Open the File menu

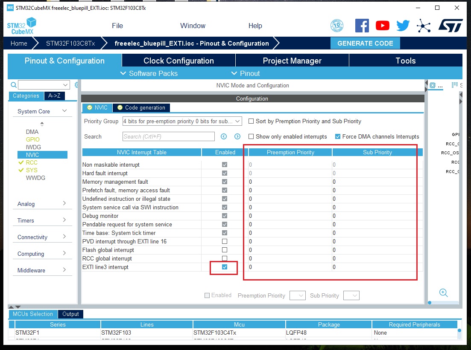pos(117,26)
